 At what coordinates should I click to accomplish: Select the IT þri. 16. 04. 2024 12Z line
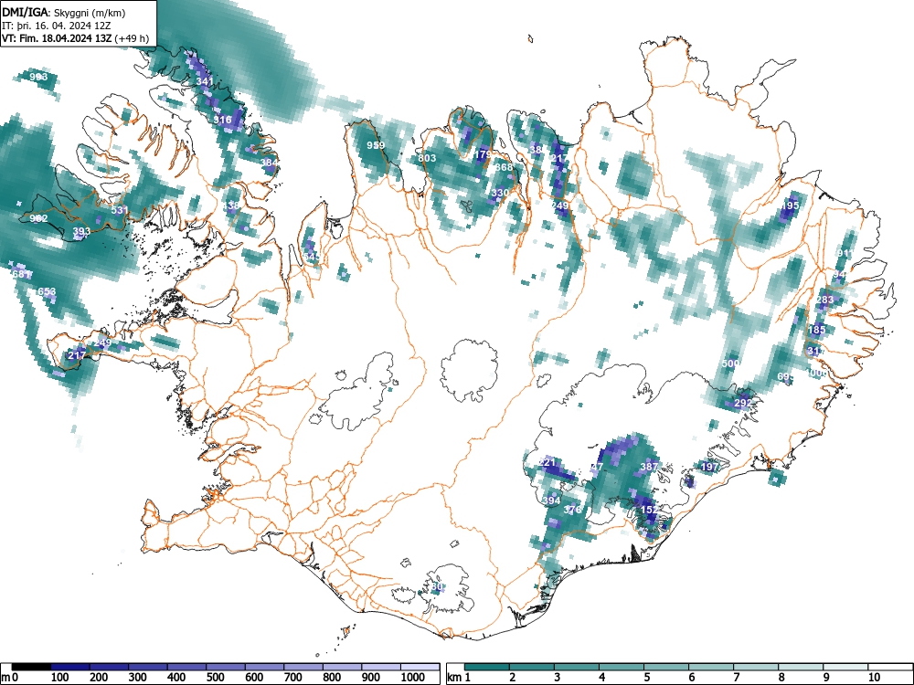(57, 26)
